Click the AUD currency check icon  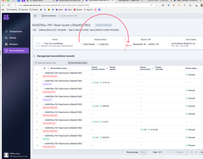pyautogui.click(x=93, y=83)
